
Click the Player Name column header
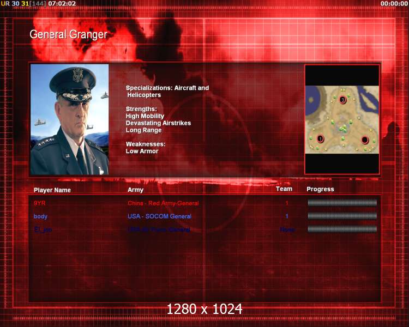pos(52,190)
